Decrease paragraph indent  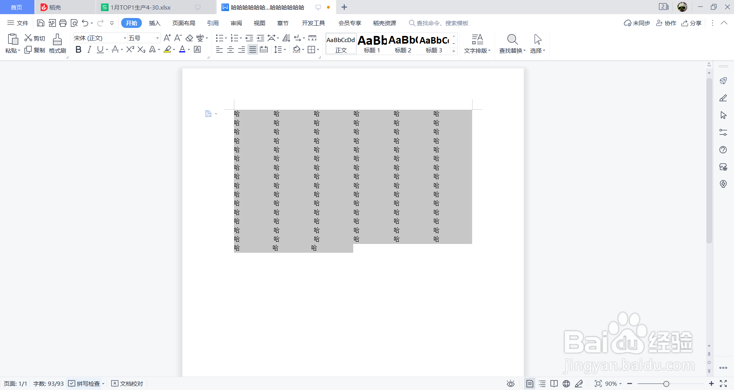click(249, 38)
